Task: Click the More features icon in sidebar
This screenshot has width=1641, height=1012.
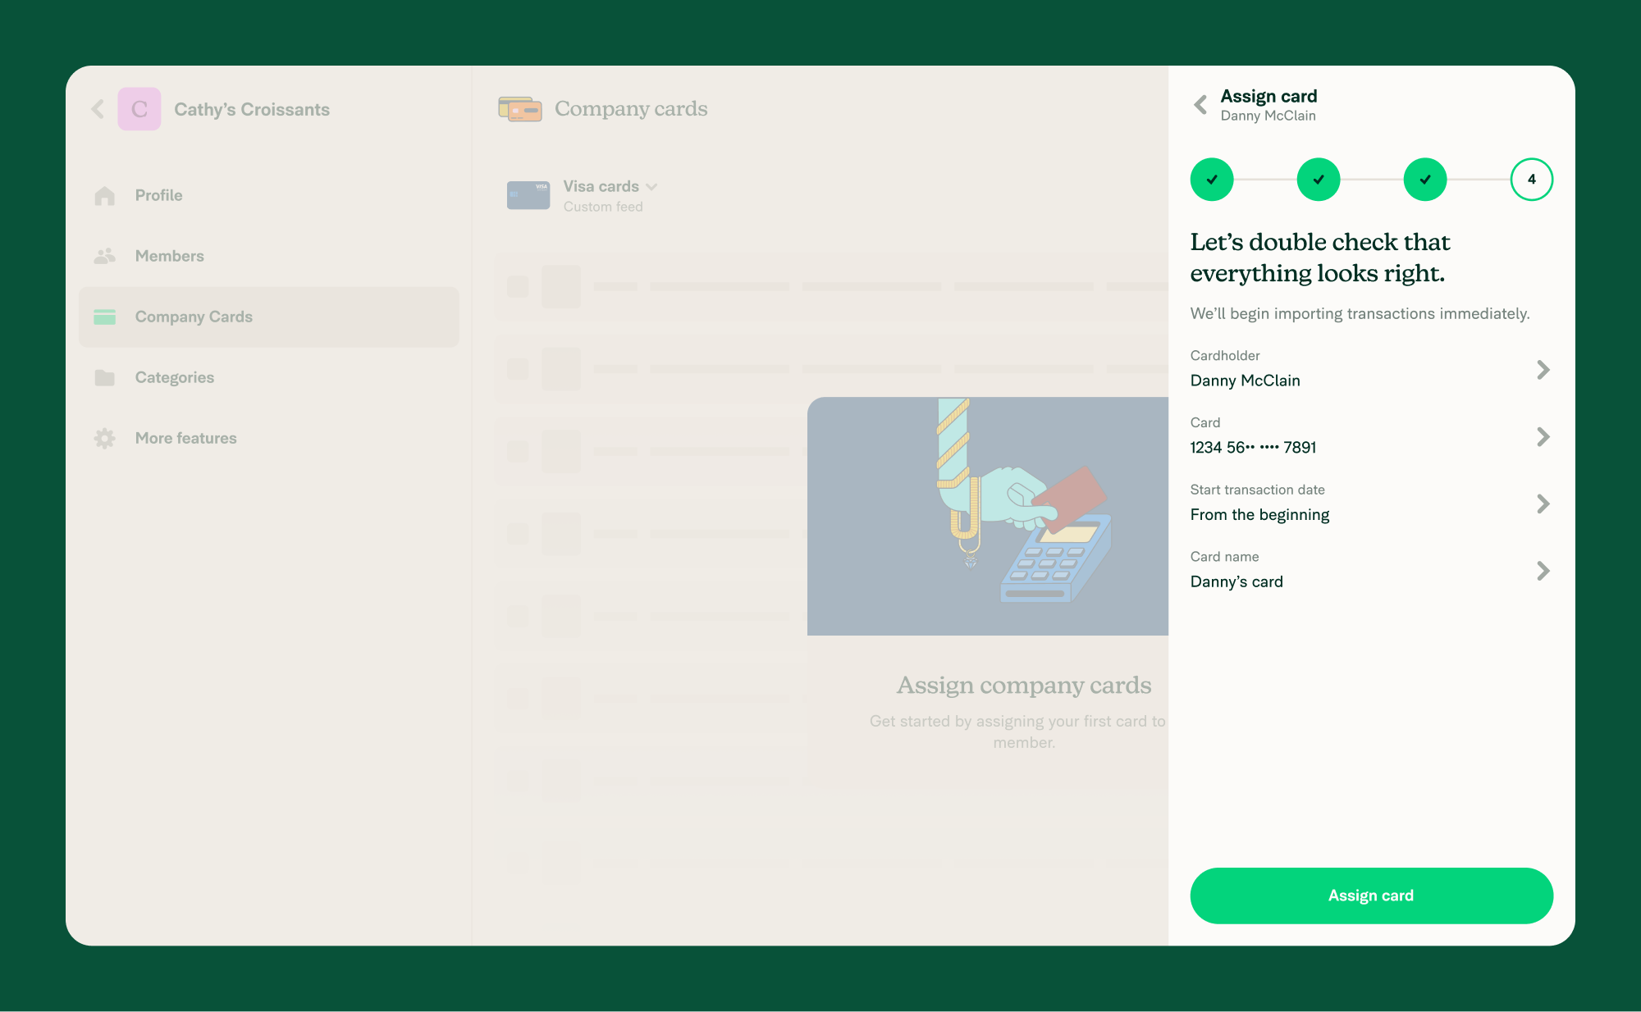Action: coord(107,438)
